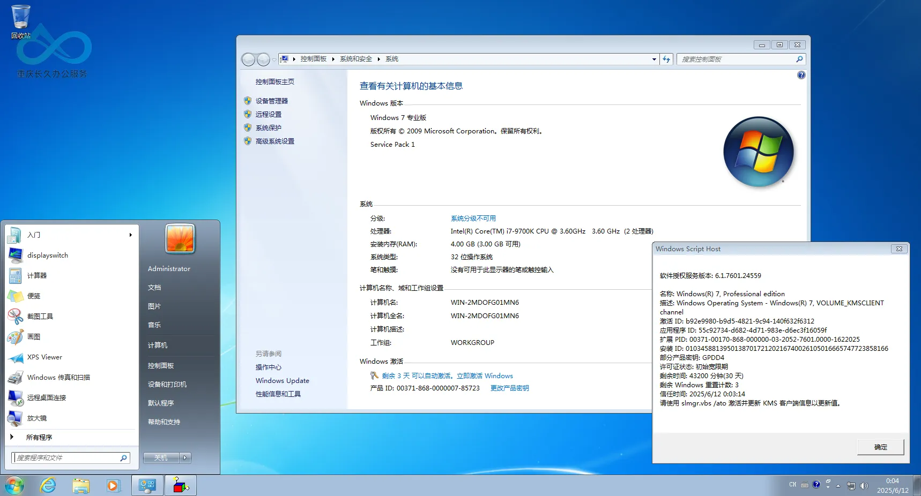Open Windows Update link in sidebar
This screenshot has width=921, height=496.
[283, 381]
